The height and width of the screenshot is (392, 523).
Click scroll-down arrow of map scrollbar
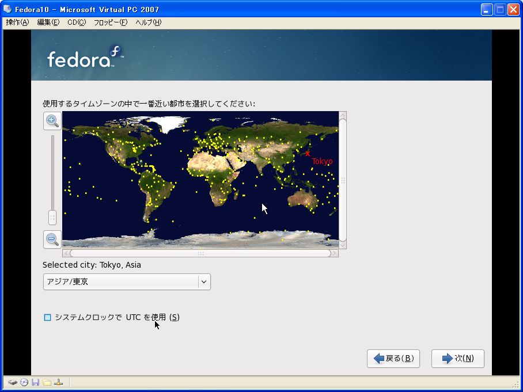[343, 245]
